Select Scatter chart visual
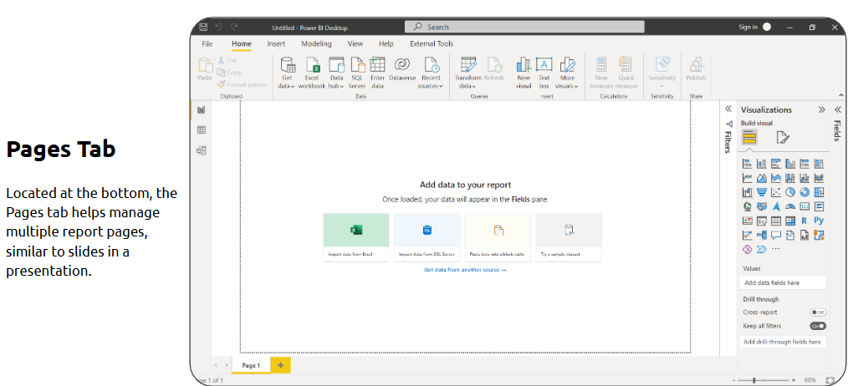This screenshot has height=386, width=848. click(776, 192)
